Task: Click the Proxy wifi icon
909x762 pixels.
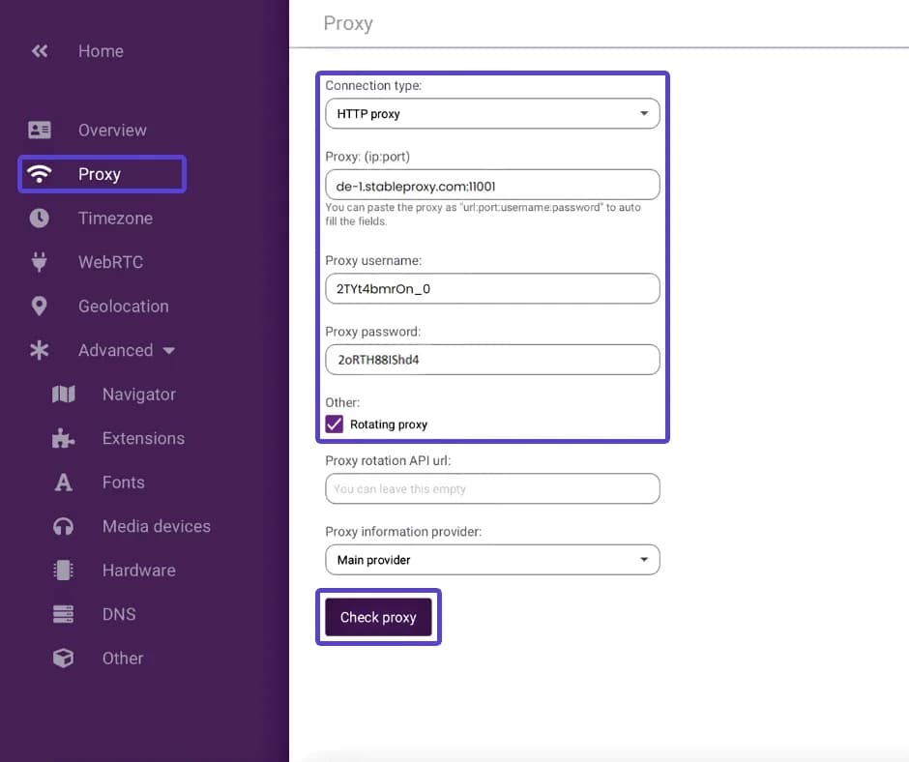Action: click(40, 174)
